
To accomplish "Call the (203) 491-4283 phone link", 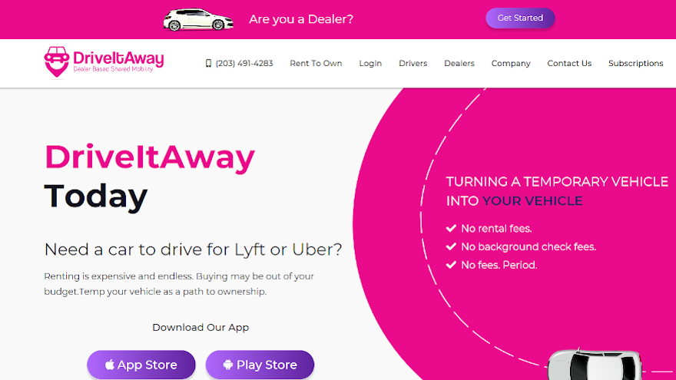I will pyautogui.click(x=244, y=63).
